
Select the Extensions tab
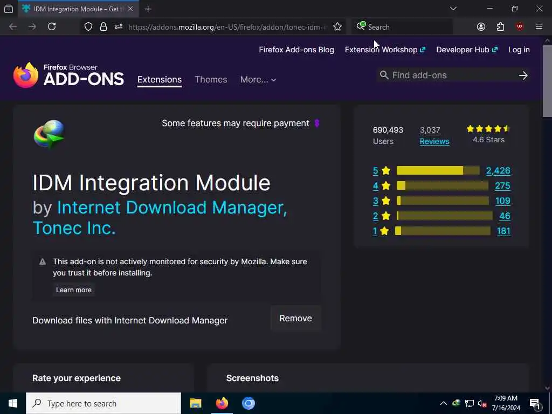click(160, 80)
